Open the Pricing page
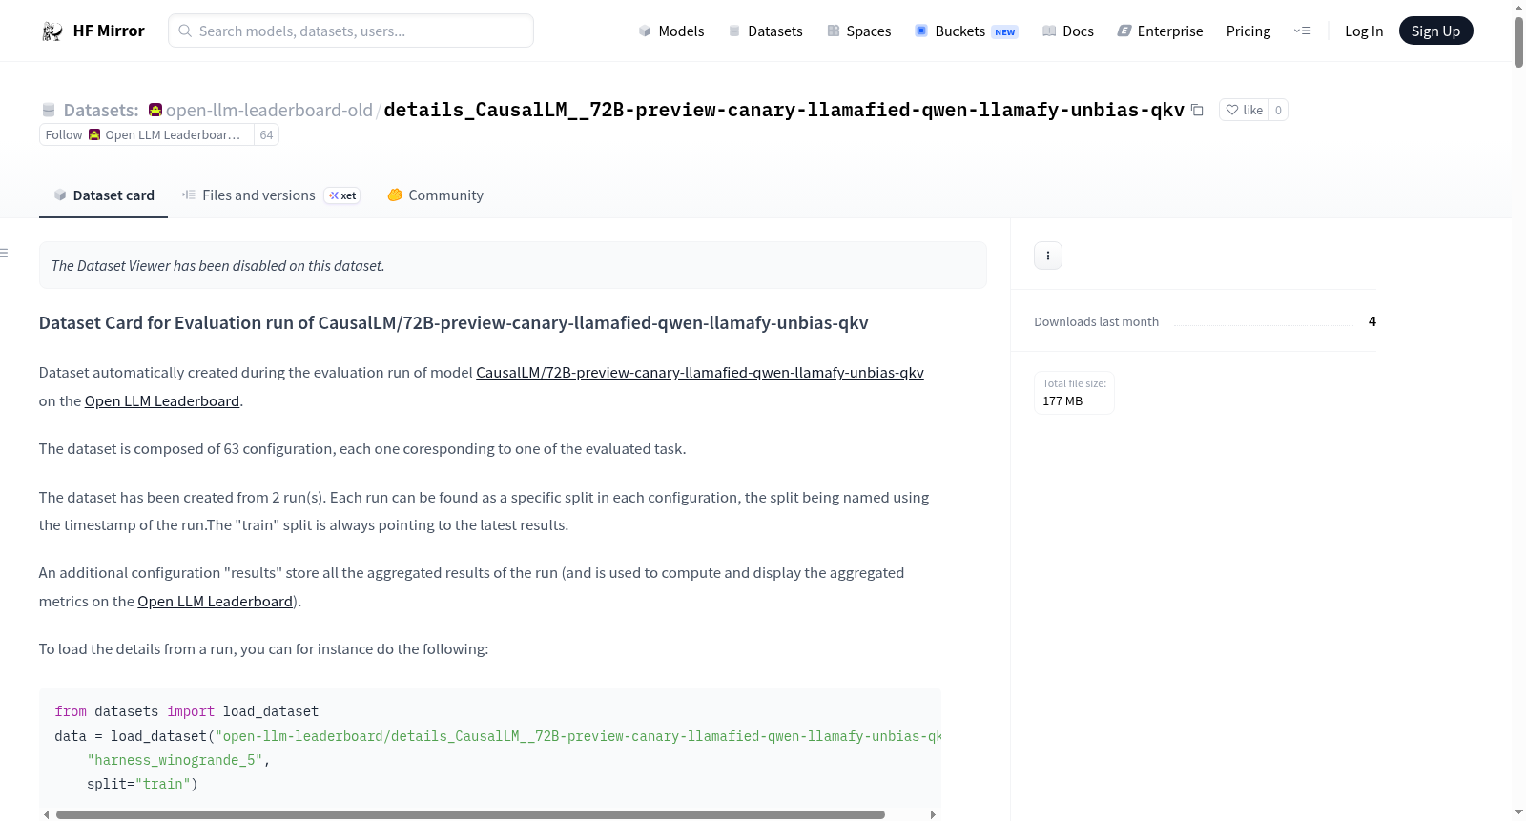1526x821 pixels. [x=1248, y=31]
